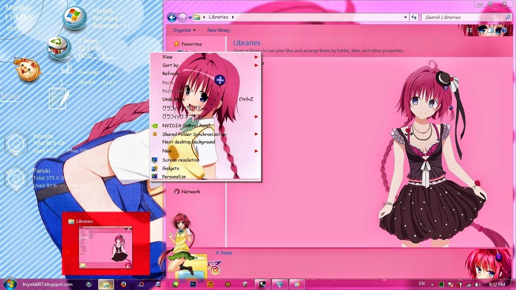Open the Help question mark icon
Image resolution: width=516 pixels, height=290 pixels.
(x=504, y=30)
